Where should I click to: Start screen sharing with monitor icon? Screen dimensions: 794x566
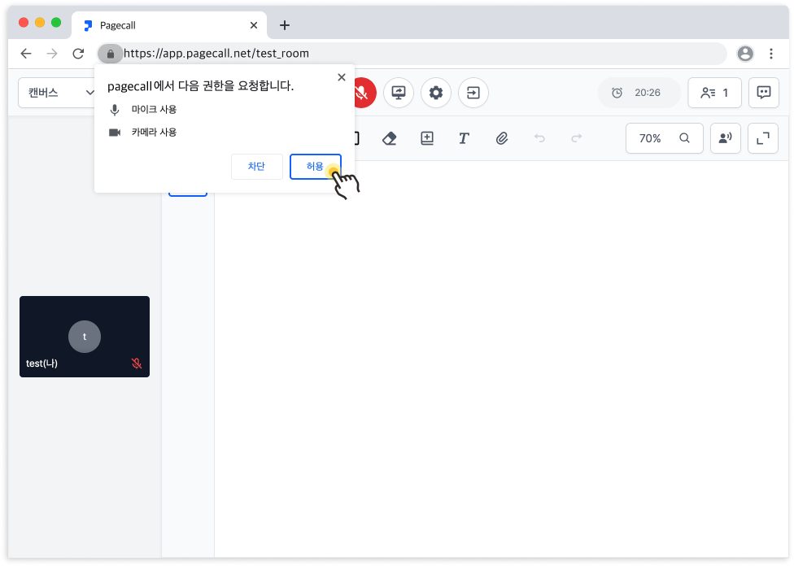[399, 93]
